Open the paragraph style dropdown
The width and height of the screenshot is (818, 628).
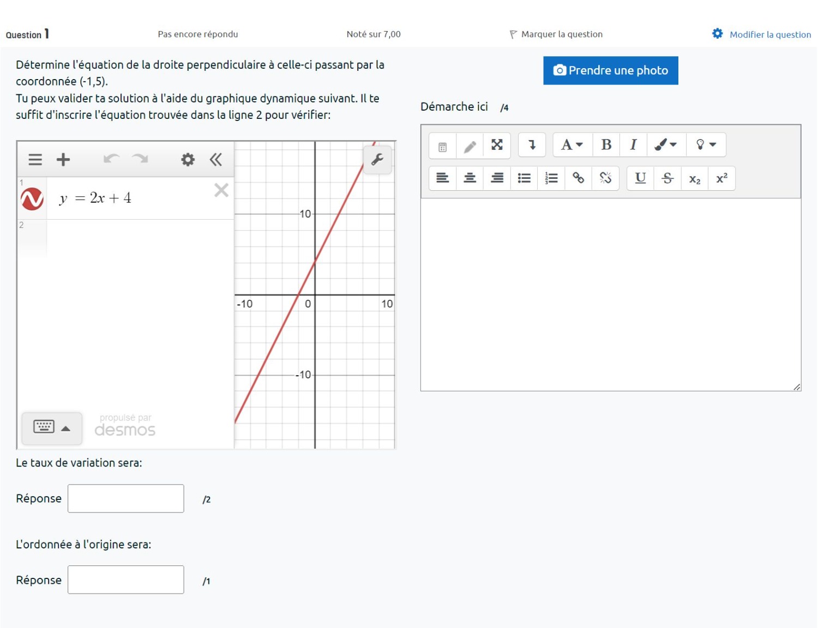click(572, 145)
